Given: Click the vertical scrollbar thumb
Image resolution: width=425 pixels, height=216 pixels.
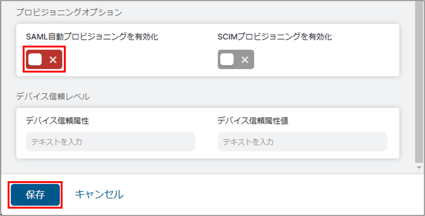Looking at the screenshot, I should 419,82.
